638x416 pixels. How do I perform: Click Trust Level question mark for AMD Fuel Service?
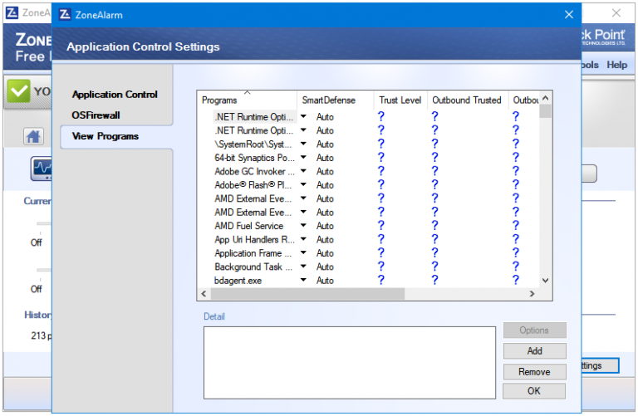[x=380, y=225]
